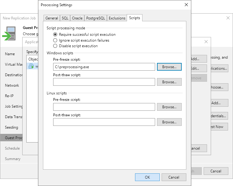
Task: Browse for Linux post-thaw script
Action: pyautogui.click(x=169, y=122)
